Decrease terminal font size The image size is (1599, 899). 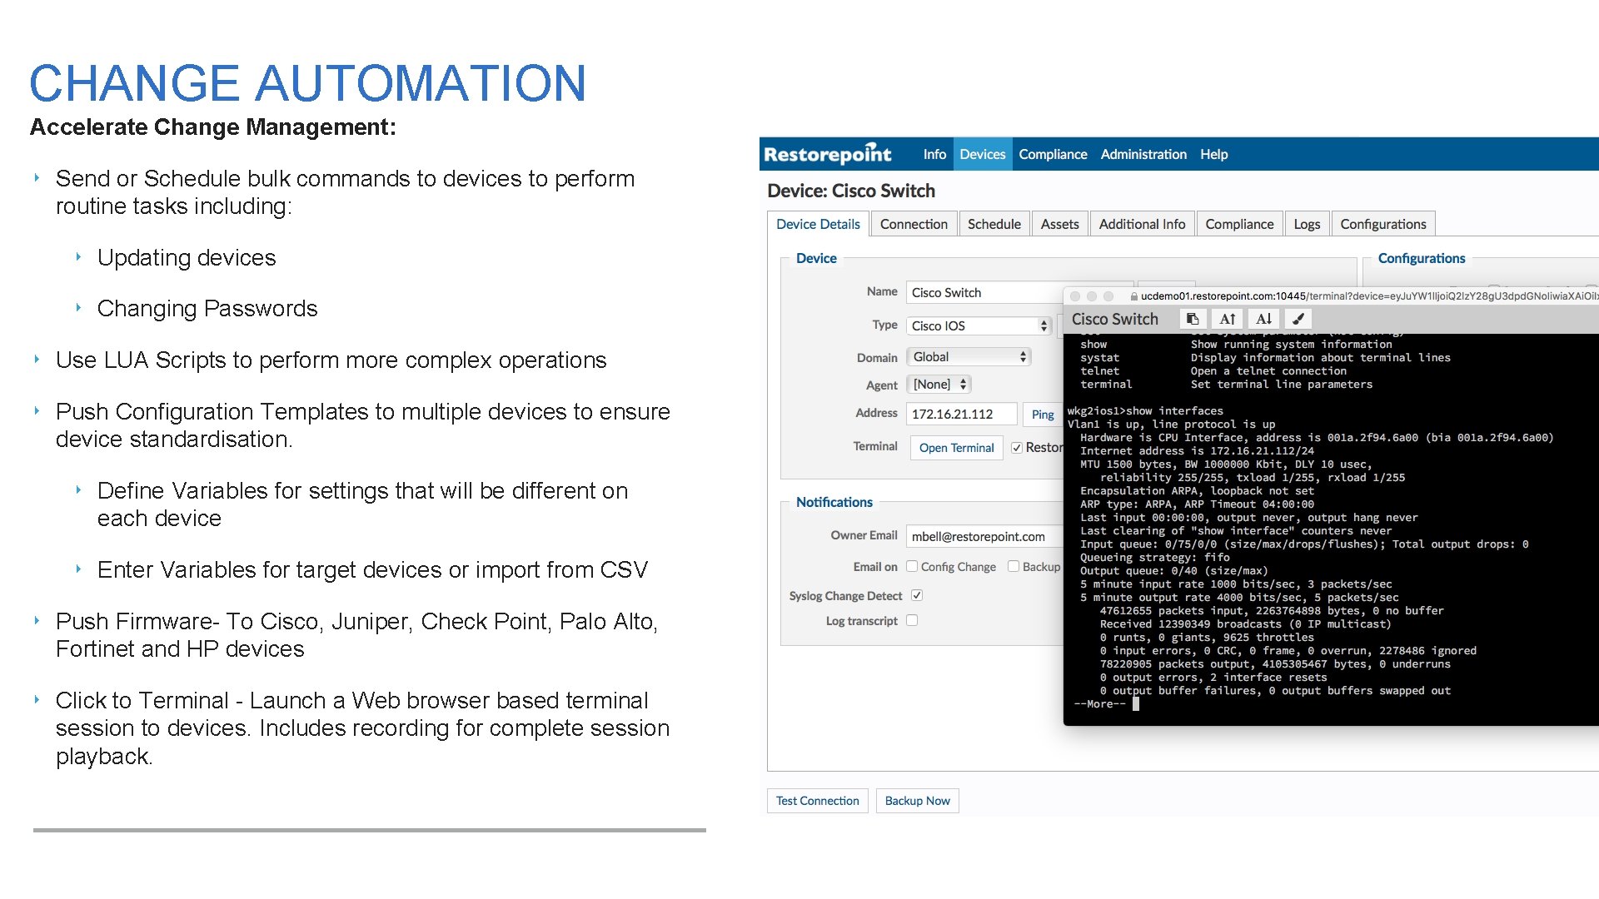1263,319
